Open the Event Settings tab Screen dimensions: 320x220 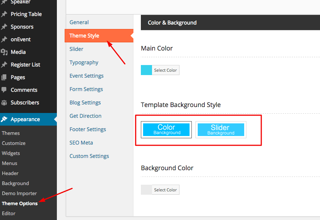pyautogui.click(x=87, y=76)
